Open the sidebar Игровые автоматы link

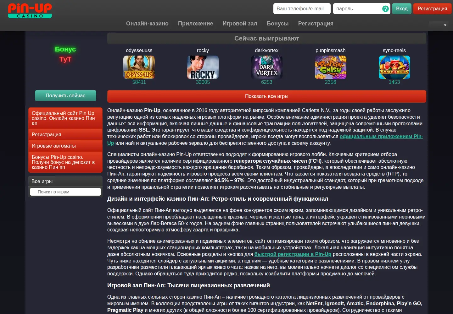click(x=65, y=146)
